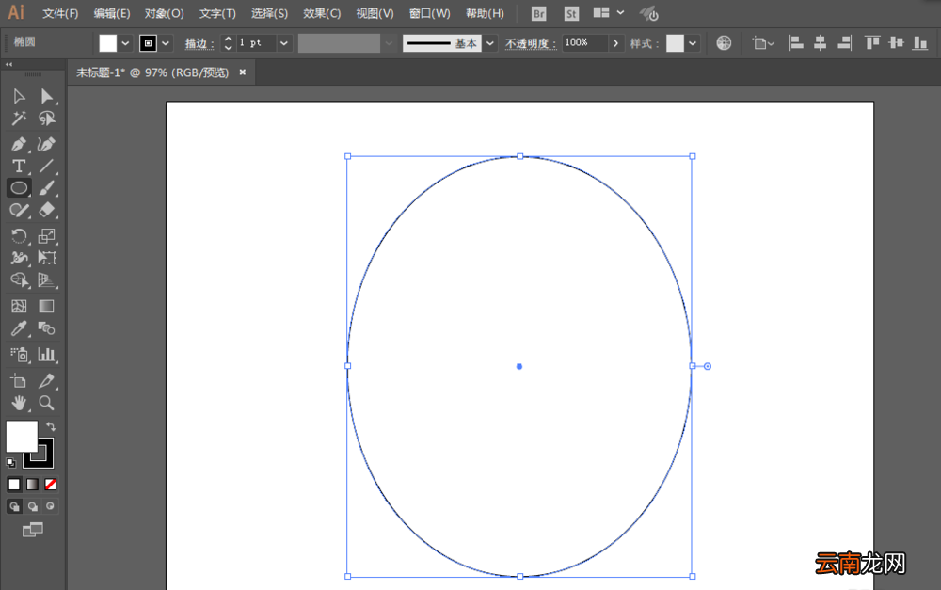Select the Shape Builder tool
Viewport: 941px width, 590px height.
coord(19,280)
